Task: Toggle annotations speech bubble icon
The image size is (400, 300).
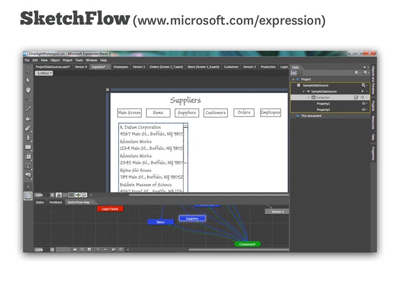Action: 84,195
